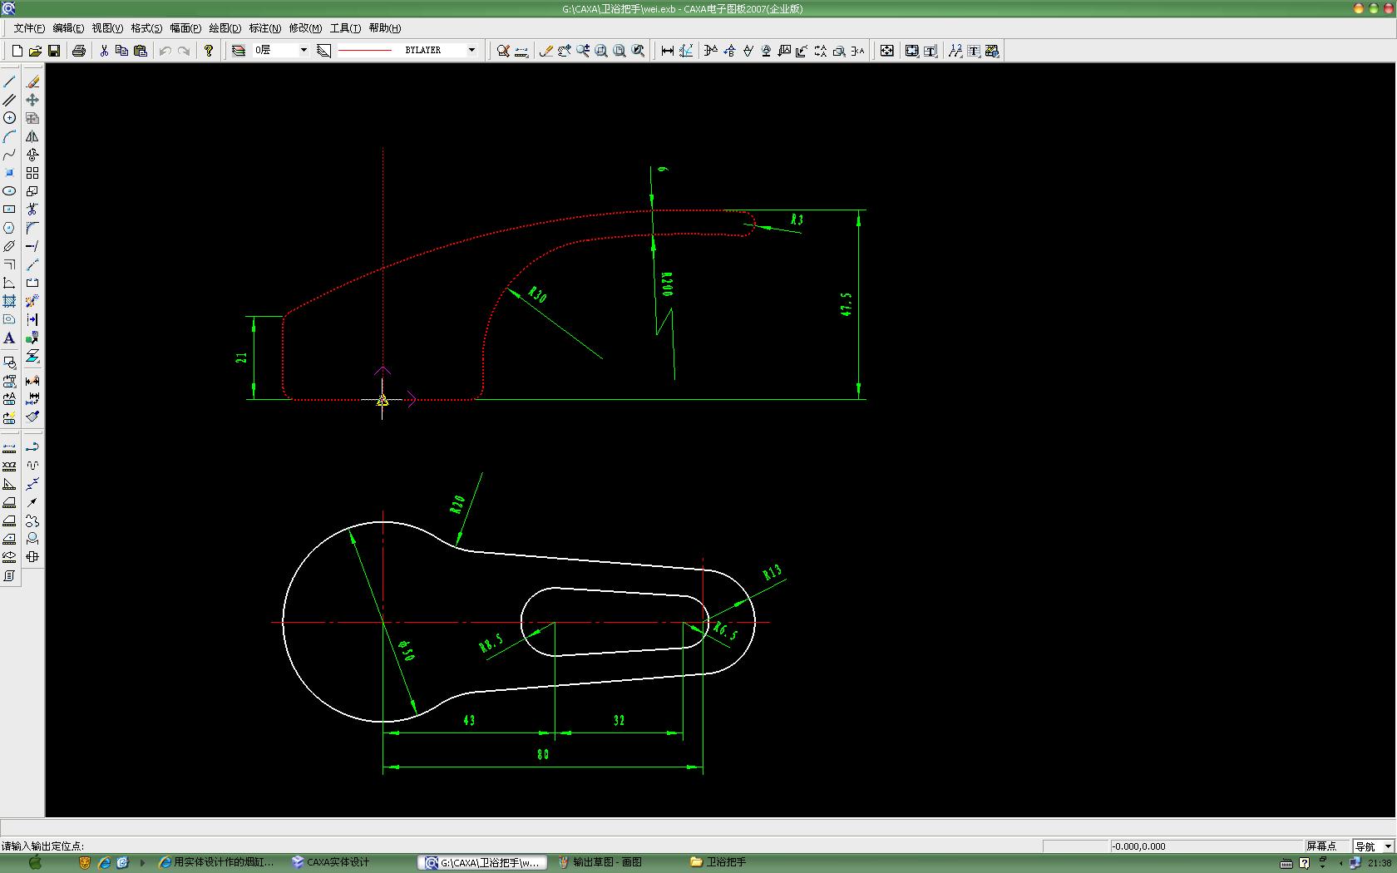
Task: Choose the Fillet corner tool
Action: 32,228
